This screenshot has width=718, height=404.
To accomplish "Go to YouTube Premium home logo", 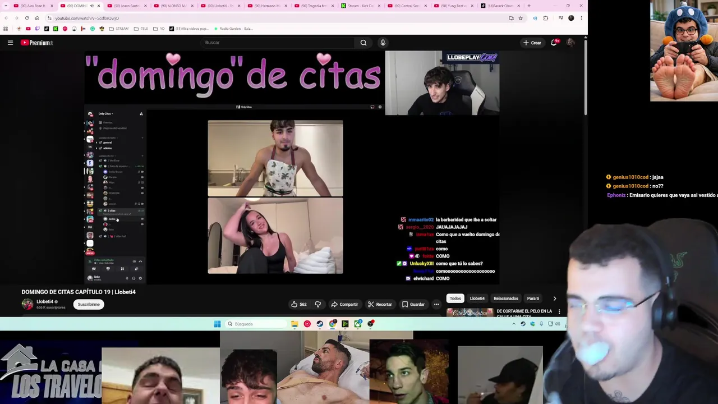I will click(37, 43).
